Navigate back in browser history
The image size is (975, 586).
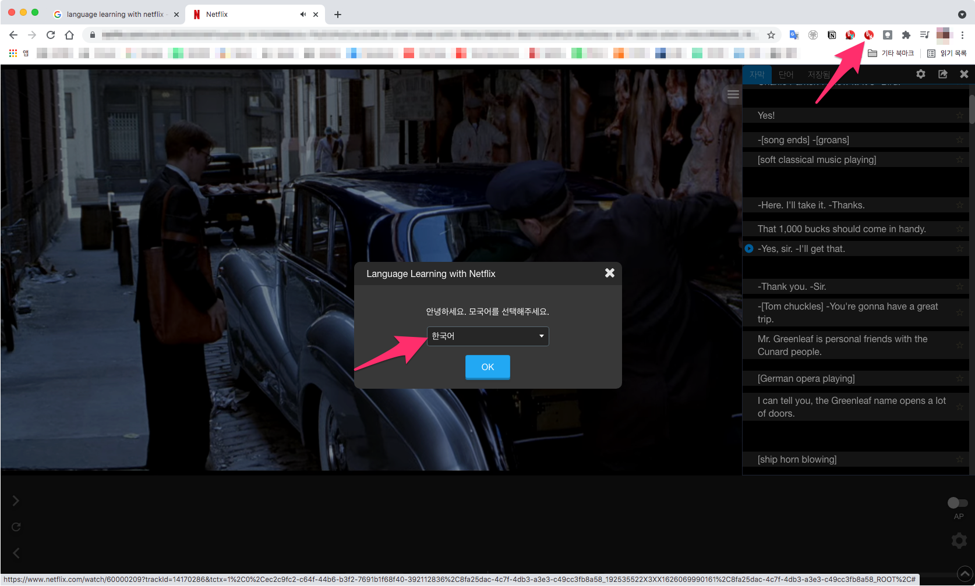point(13,35)
